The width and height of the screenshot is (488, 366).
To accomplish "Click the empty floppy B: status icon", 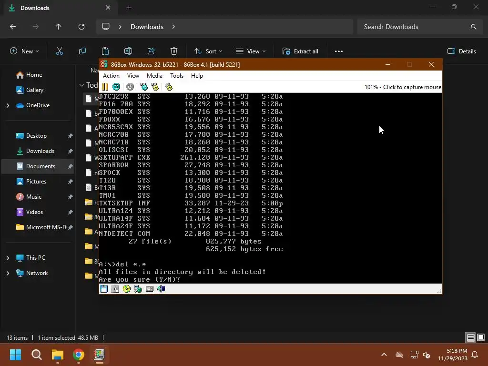I will click(x=115, y=289).
